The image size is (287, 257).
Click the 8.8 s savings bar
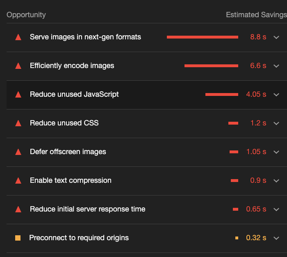pyautogui.click(x=203, y=37)
